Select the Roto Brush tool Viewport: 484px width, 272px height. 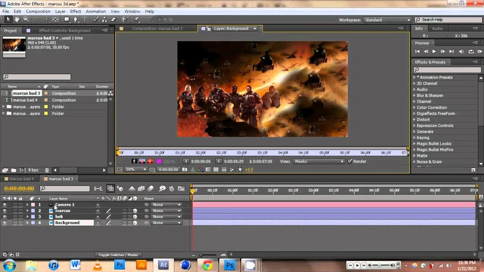pyautogui.click(x=126, y=19)
